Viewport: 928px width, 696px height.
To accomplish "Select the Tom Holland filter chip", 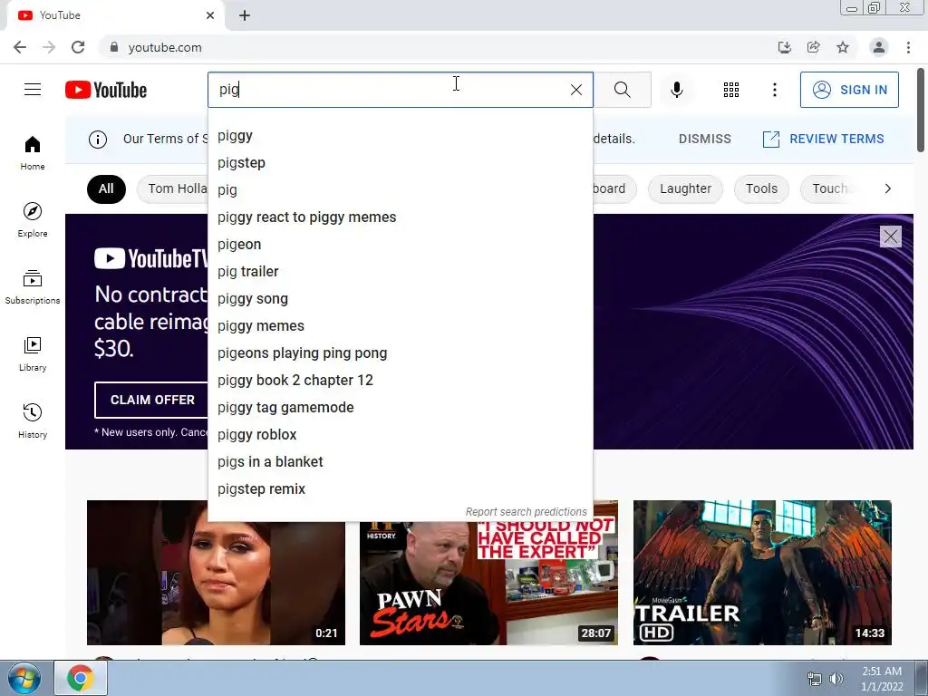I will [172, 188].
